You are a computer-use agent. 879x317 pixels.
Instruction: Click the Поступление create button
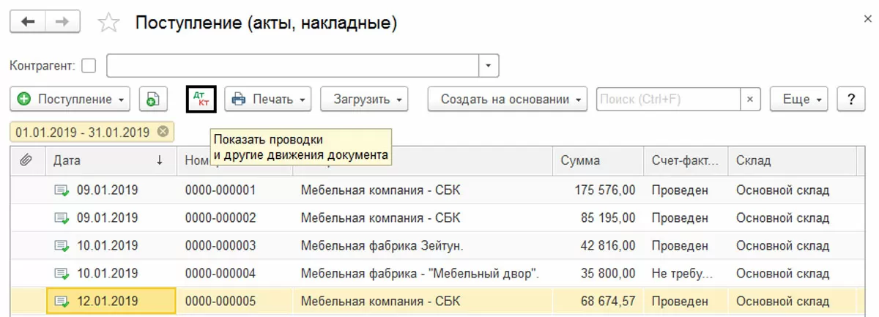coord(70,99)
